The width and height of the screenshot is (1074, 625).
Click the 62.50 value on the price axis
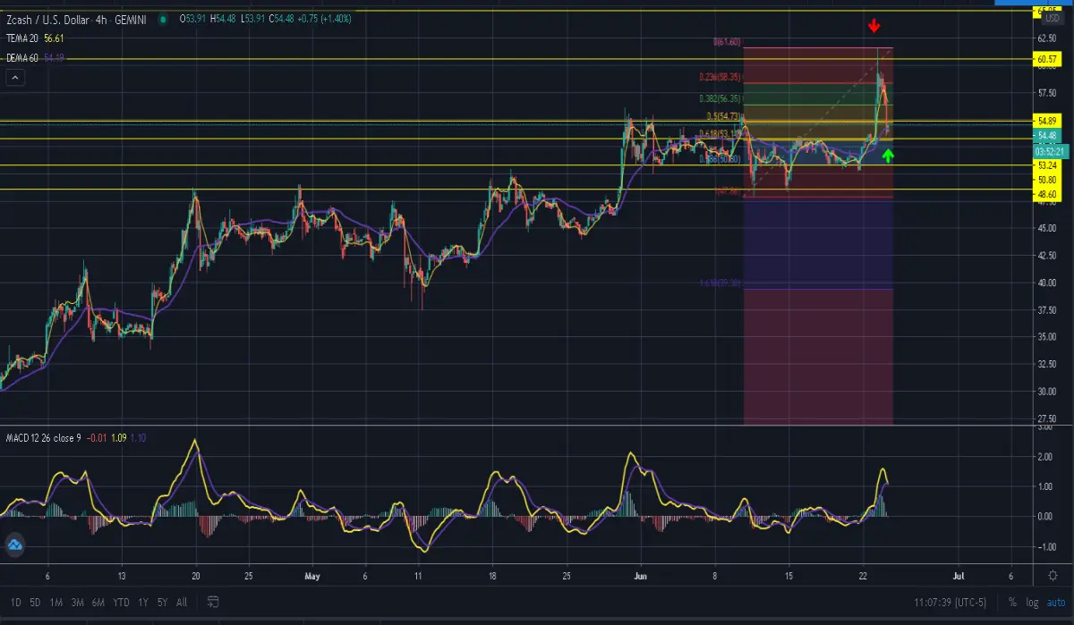[x=1046, y=38]
